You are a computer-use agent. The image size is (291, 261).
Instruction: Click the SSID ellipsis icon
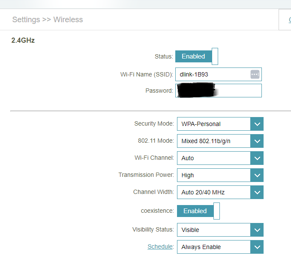(x=255, y=74)
